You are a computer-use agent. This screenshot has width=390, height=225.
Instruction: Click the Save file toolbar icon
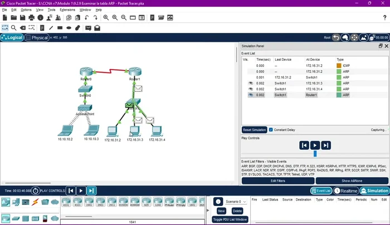click(x=22, y=17)
